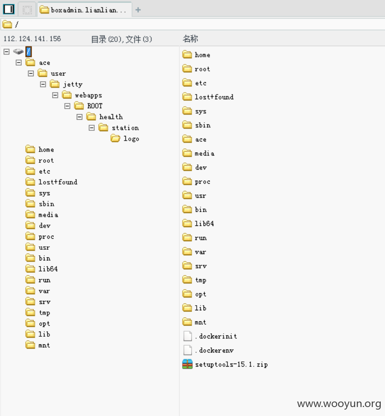Collapse the jetty folder in tree

43,84
